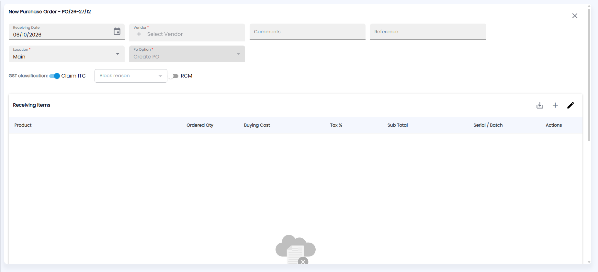The width and height of the screenshot is (598, 272).
Task: Edit receiving items with the pencil icon
Action: click(x=570, y=105)
